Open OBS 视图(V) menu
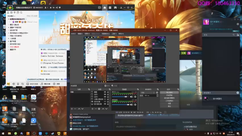Screen dimensions: 242x136 (87, 34)
